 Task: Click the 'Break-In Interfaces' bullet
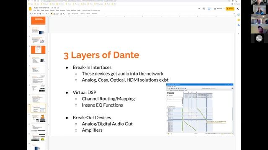coord(92,67)
